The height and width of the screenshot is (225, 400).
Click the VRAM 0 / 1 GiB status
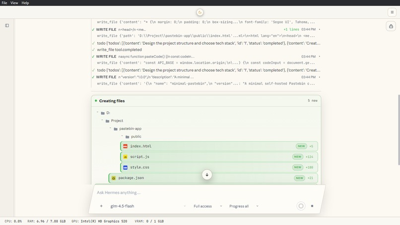click(149, 221)
